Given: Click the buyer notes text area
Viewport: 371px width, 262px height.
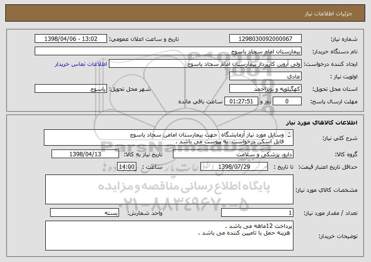Looking at the screenshot, I should [169, 236].
